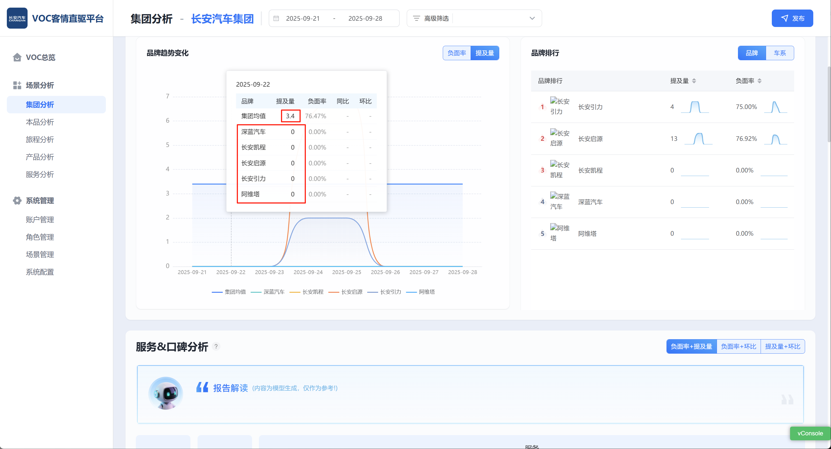Switch ranking to 车系 view
Screen dimensions: 831x449
[x=779, y=53]
